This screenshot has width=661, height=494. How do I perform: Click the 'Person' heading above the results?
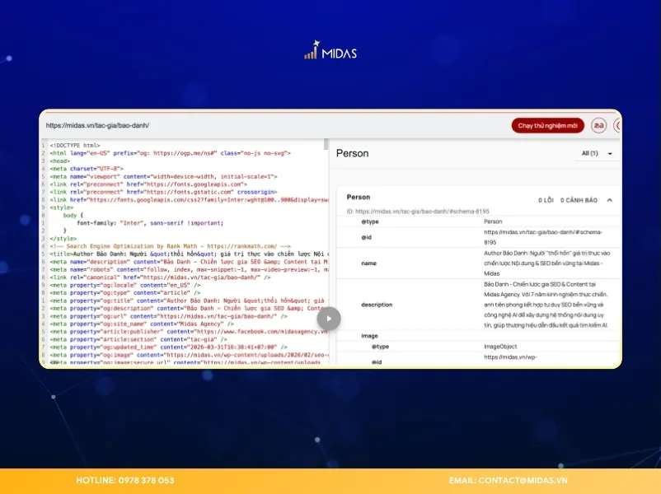pyautogui.click(x=353, y=153)
